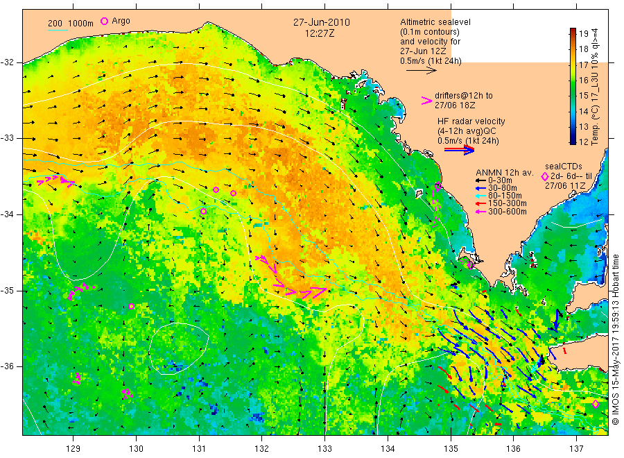Click longitude axis label 130
This screenshot has height=458, width=624.
tap(136, 448)
